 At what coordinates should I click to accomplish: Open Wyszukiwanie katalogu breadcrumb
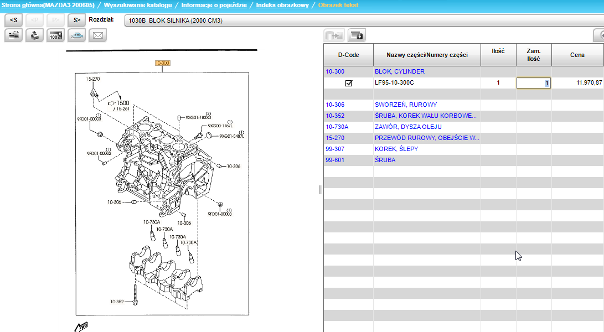[x=137, y=5]
